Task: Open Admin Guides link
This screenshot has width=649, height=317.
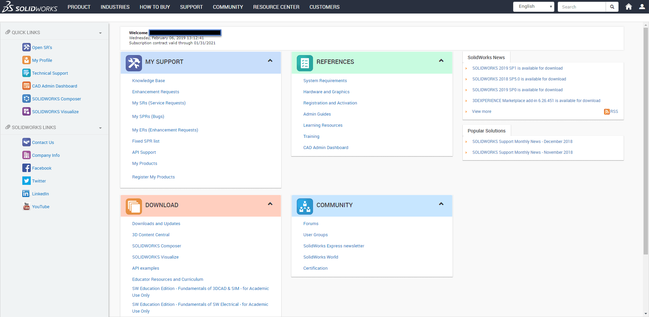Action: click(x=317, y=114)
